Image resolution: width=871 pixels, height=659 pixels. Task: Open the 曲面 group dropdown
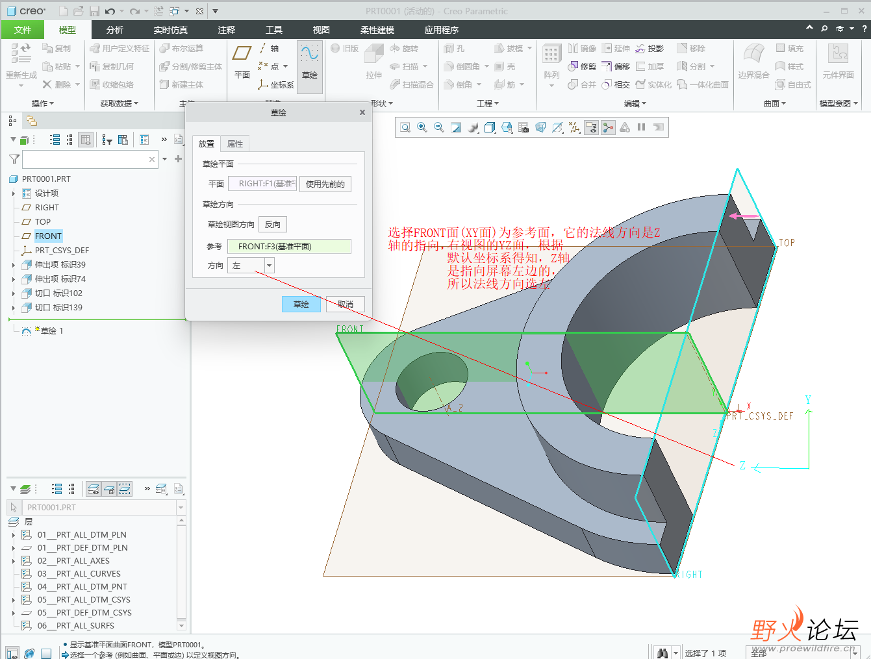[x=775, y=103]
